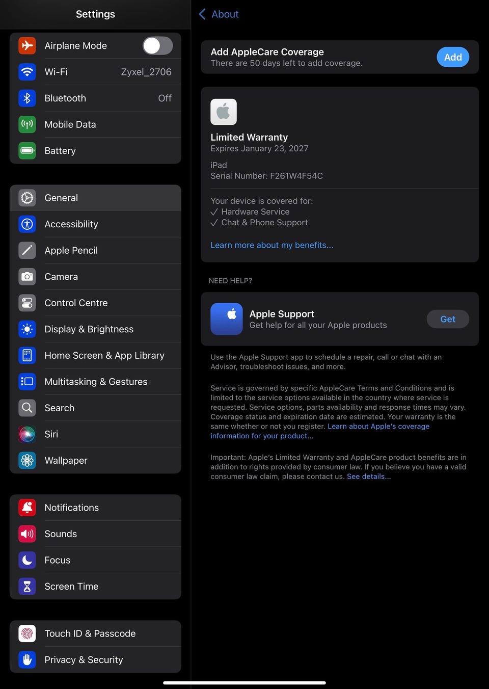
Task: Open Home Screen & App Library row
Action: click(95, 355)
